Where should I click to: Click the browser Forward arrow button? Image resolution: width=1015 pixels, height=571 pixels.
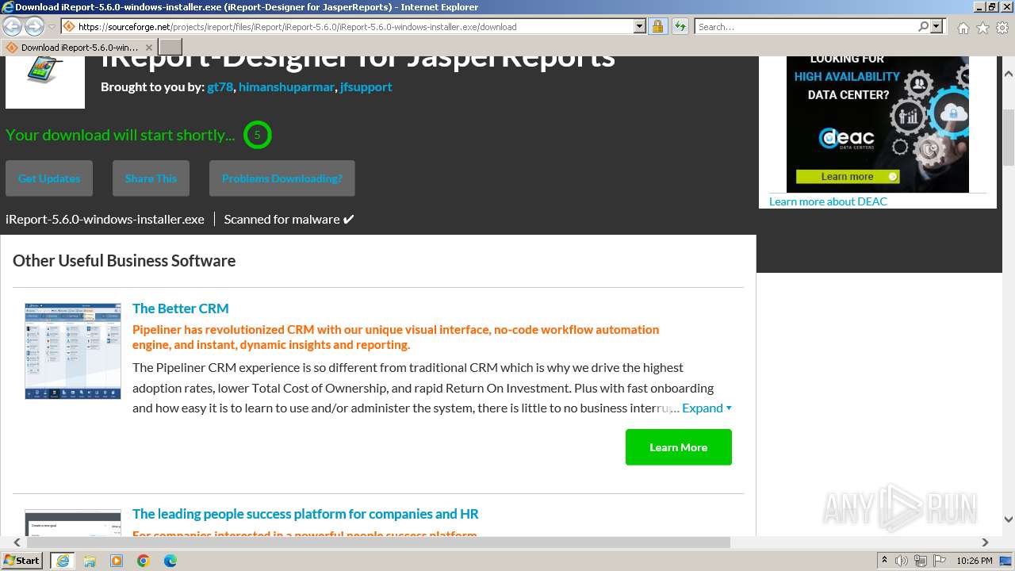[34, 26]
